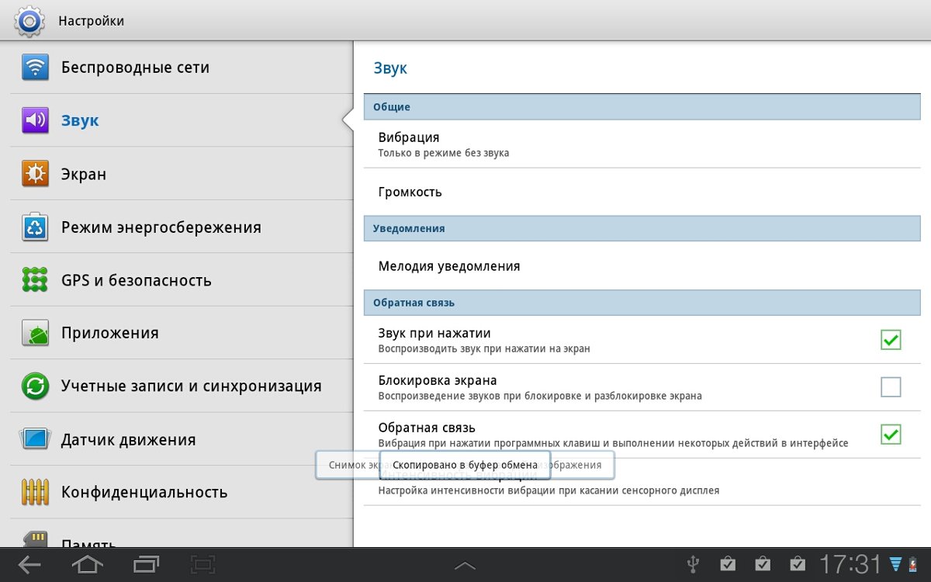Tap the purple speaker Звук icon
Screen dimensions: 931x582
35,120
